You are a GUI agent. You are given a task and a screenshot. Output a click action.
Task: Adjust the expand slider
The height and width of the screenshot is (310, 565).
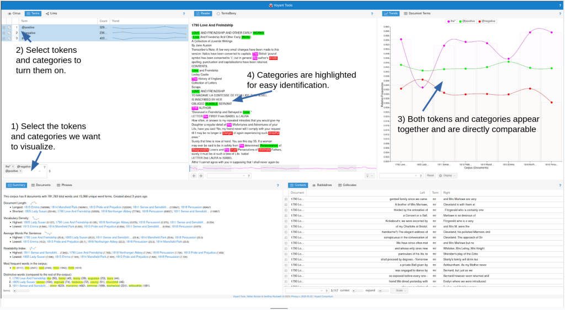tap(384, 291)
